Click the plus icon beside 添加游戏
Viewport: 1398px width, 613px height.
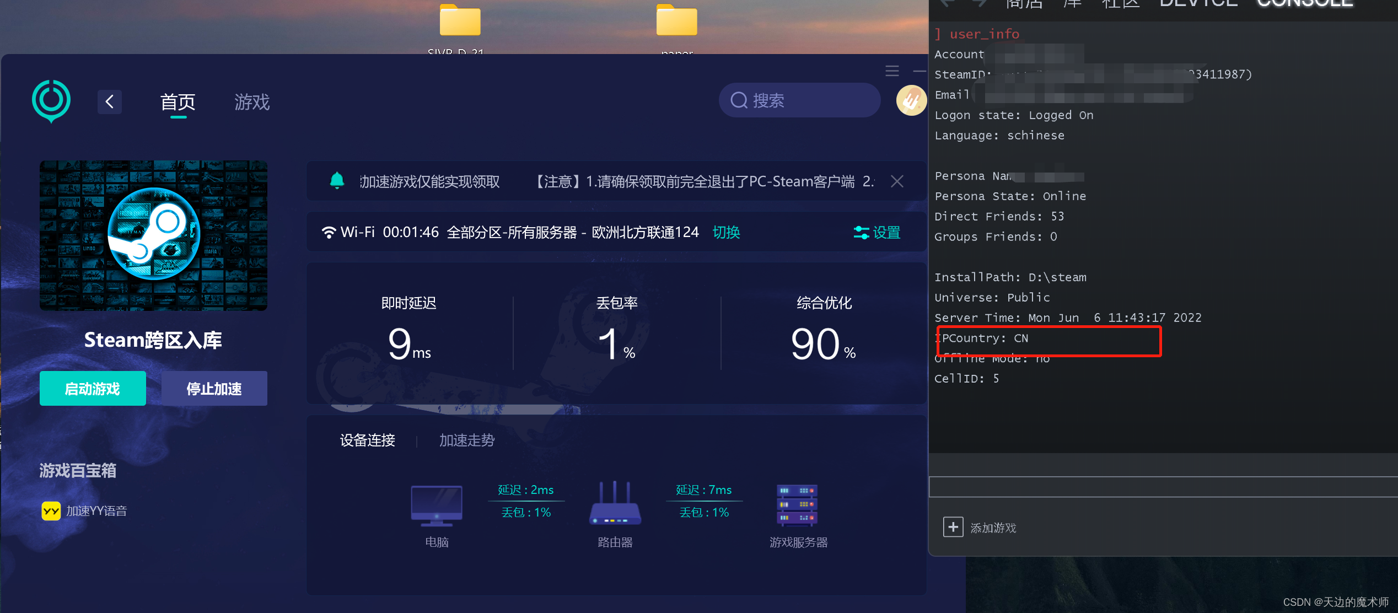pos(953,527)
